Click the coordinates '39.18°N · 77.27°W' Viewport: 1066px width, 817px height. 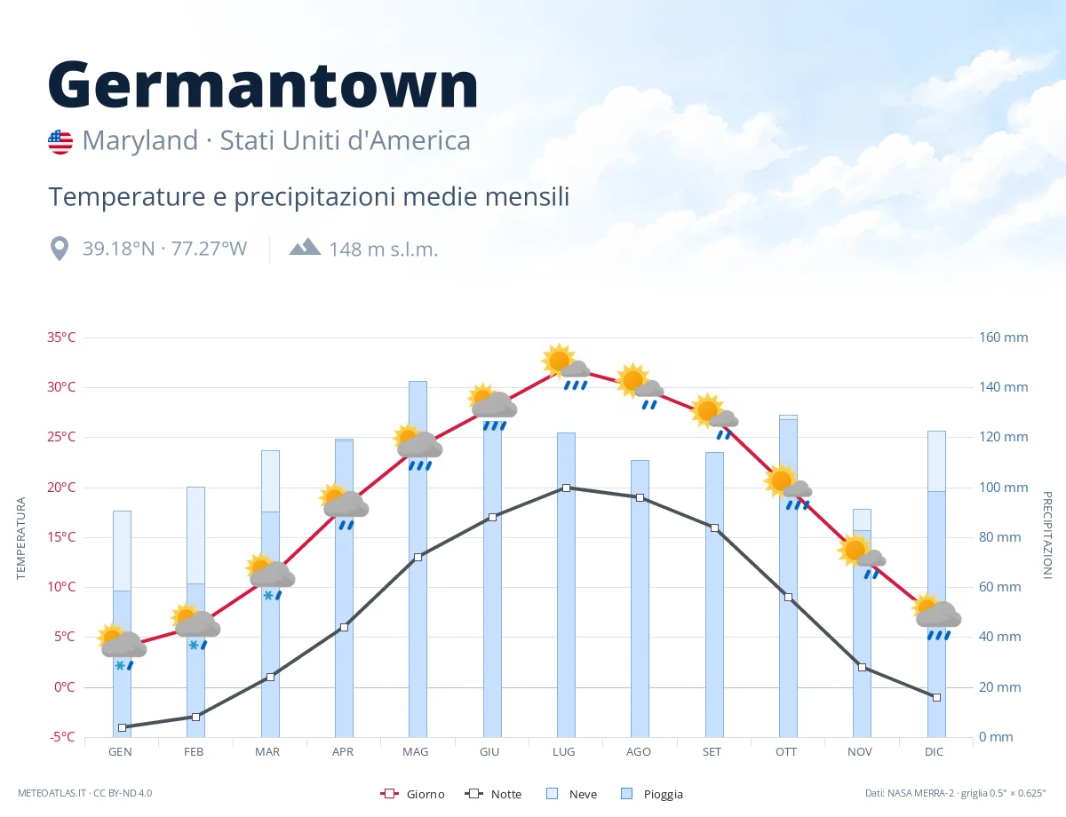tap(164, 249)
